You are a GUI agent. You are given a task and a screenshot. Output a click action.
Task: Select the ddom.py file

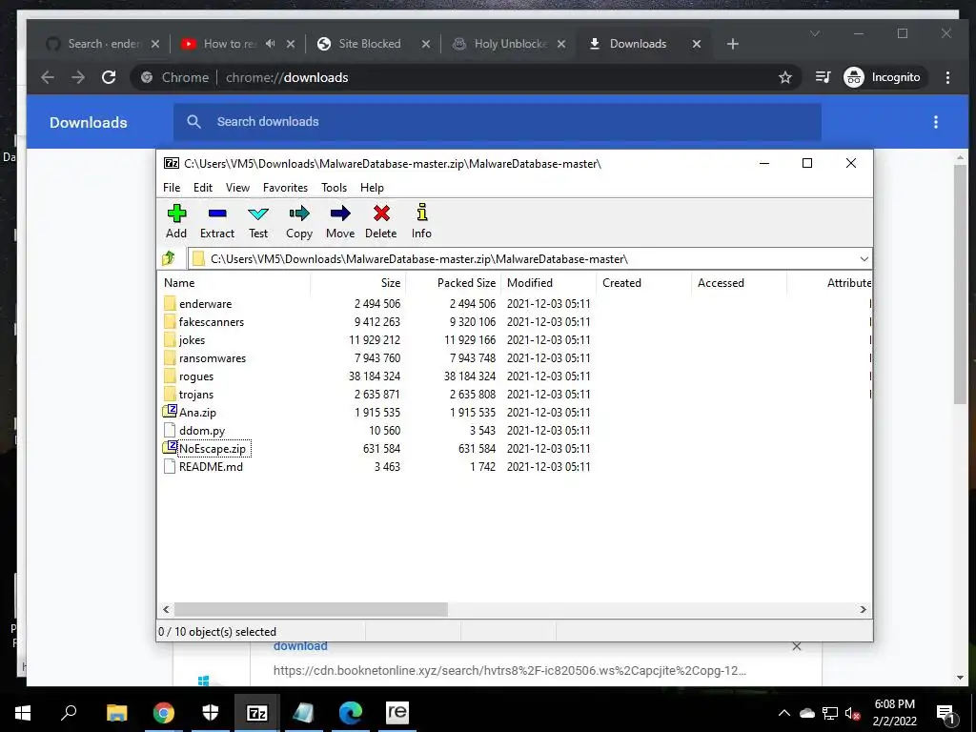[x=202, y=430]
